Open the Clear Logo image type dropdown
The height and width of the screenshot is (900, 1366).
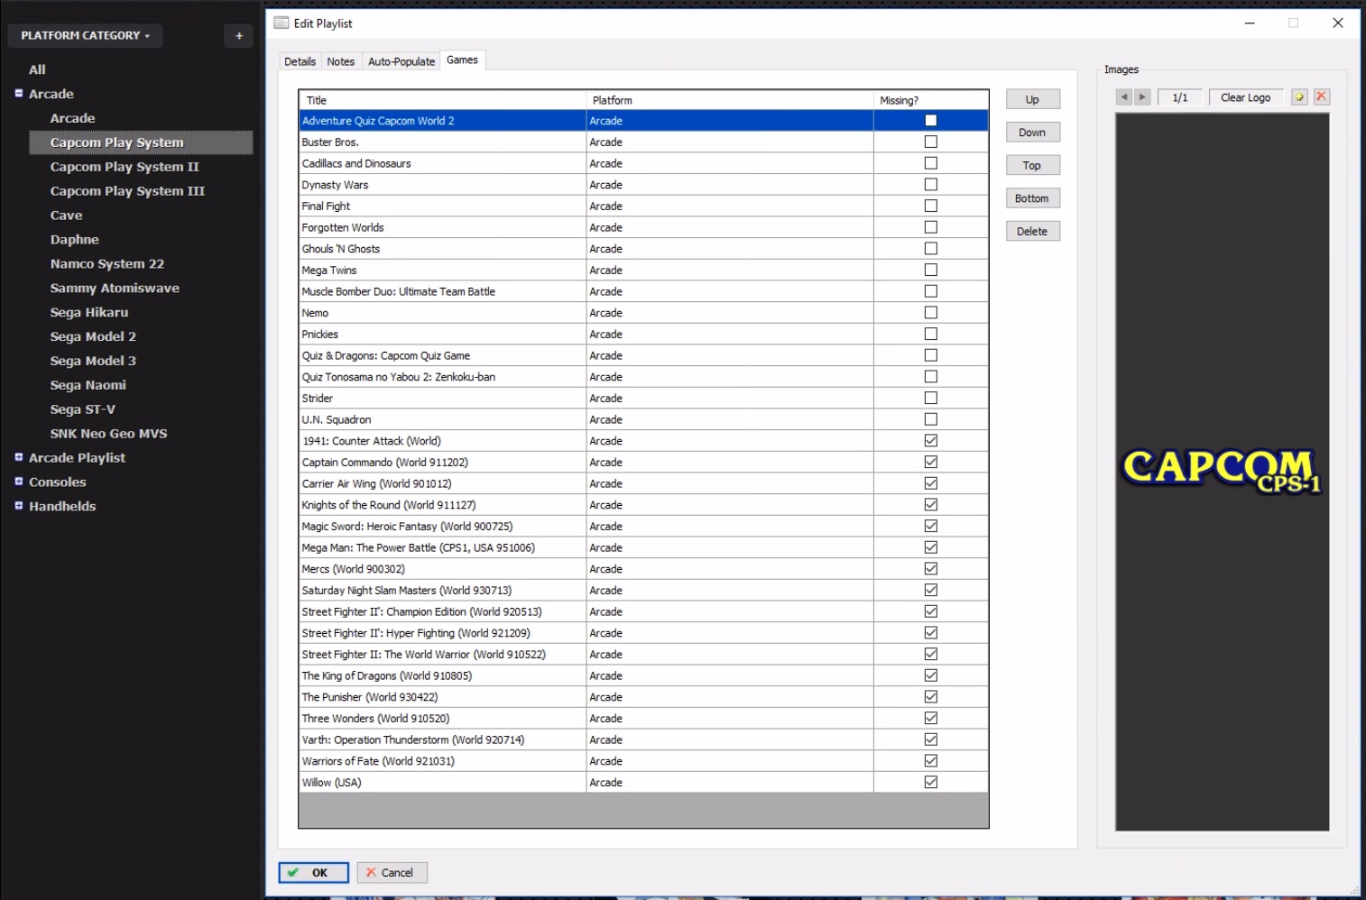(x=1246, y=97)
